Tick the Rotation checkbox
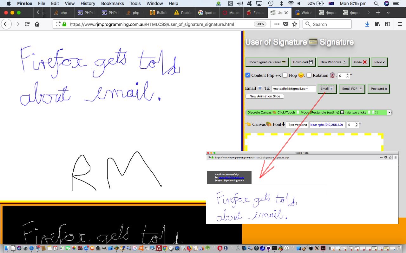 coord(309,75)
